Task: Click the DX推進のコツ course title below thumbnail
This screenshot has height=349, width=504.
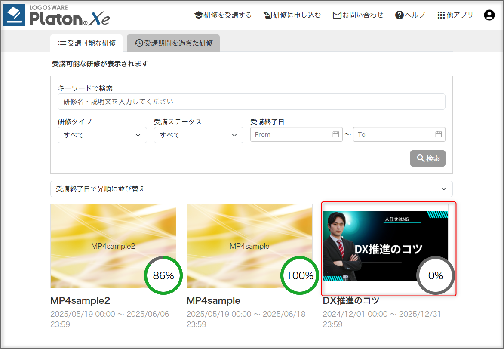Action: [x=351, y=300]
